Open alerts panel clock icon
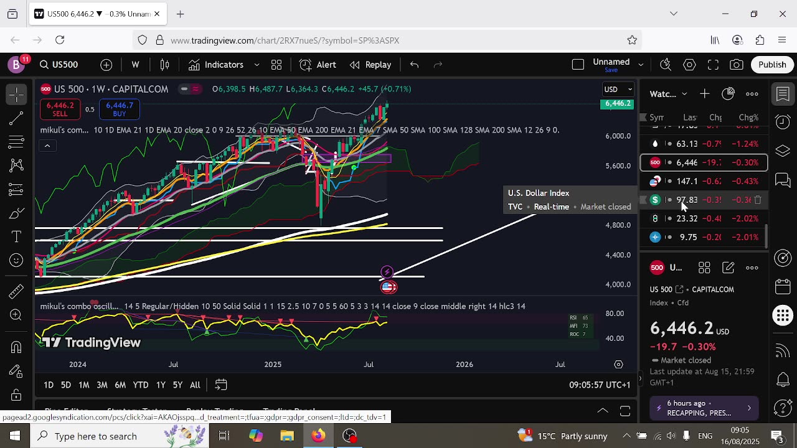Image resolution: width=797 pixels, height=448 pixels. [x=783, y=123]
